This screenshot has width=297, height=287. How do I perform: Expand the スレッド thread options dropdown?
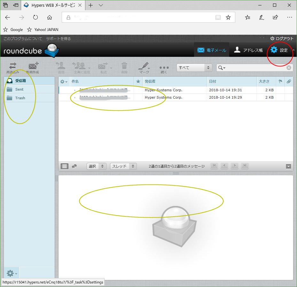click(123, 166)
